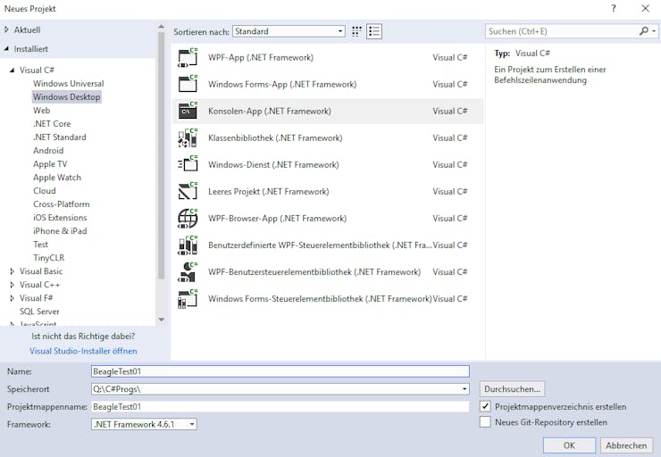Enable Neues Git-Repository erstellen checkbox
661x457 pixels.
click(x=485, y=422)
